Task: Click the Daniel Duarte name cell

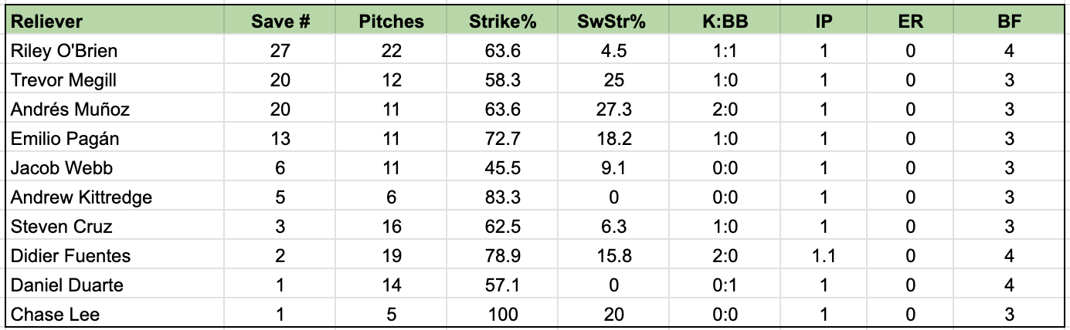Action: pos(116,285)
